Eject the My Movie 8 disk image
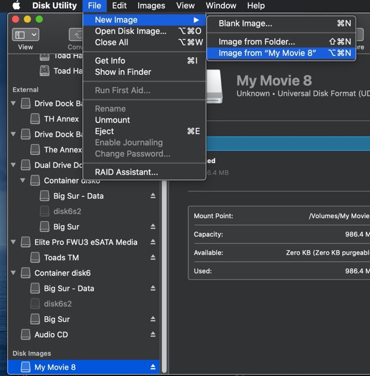 click(x=153, y=367)
